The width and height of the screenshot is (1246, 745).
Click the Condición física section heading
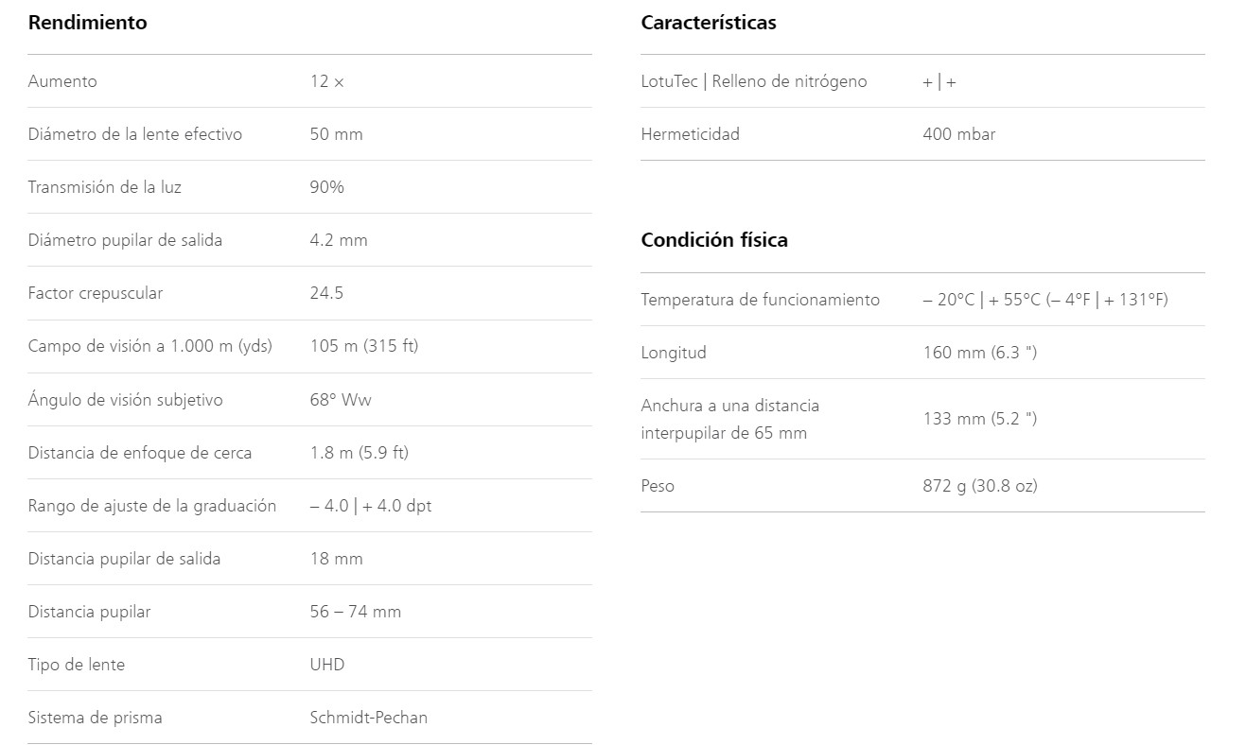(714, 240)
